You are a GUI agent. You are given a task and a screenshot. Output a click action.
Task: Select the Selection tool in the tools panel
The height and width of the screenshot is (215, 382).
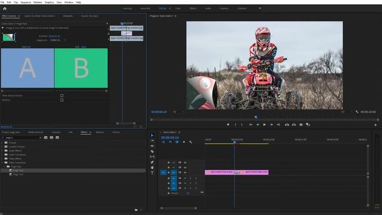click(x=152, y=136)
